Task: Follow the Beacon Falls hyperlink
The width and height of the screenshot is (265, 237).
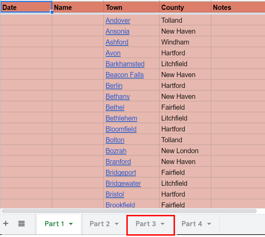Action: (125, 75)
